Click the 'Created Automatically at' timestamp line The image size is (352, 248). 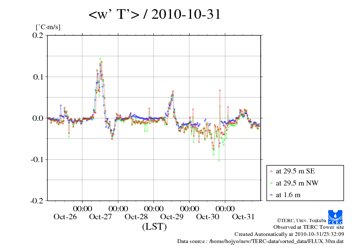pos(289,234)
